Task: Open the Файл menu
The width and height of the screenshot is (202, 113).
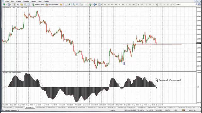Action: pyautogui.click(x=7, y=1)
